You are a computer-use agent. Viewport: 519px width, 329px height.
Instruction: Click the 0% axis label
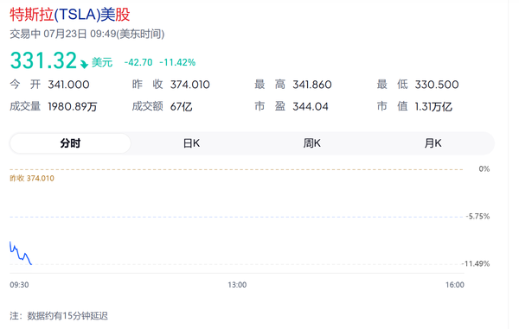coord(484,169)
